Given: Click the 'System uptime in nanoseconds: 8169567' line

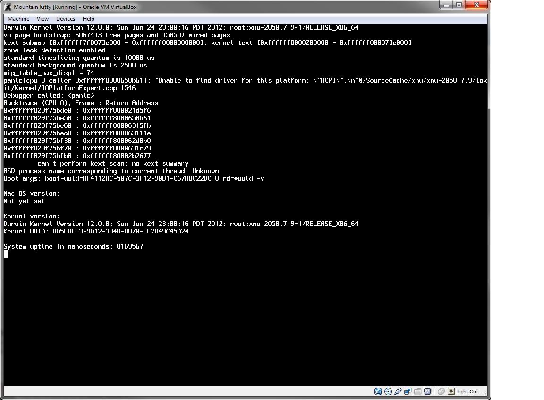Looking at the screenshot, I should 73,246.
